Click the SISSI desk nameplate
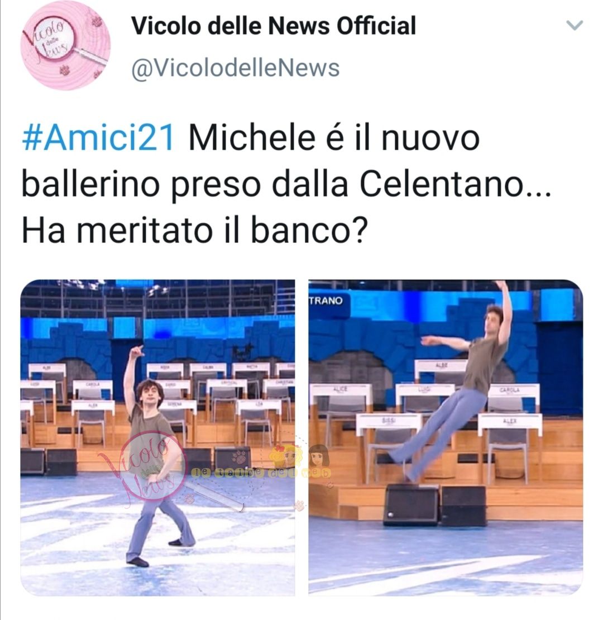Viewport: 603px width, 620px height. (388, 421)
